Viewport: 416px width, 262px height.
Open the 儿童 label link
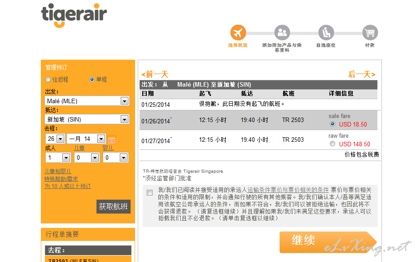(x=79, y=148)
